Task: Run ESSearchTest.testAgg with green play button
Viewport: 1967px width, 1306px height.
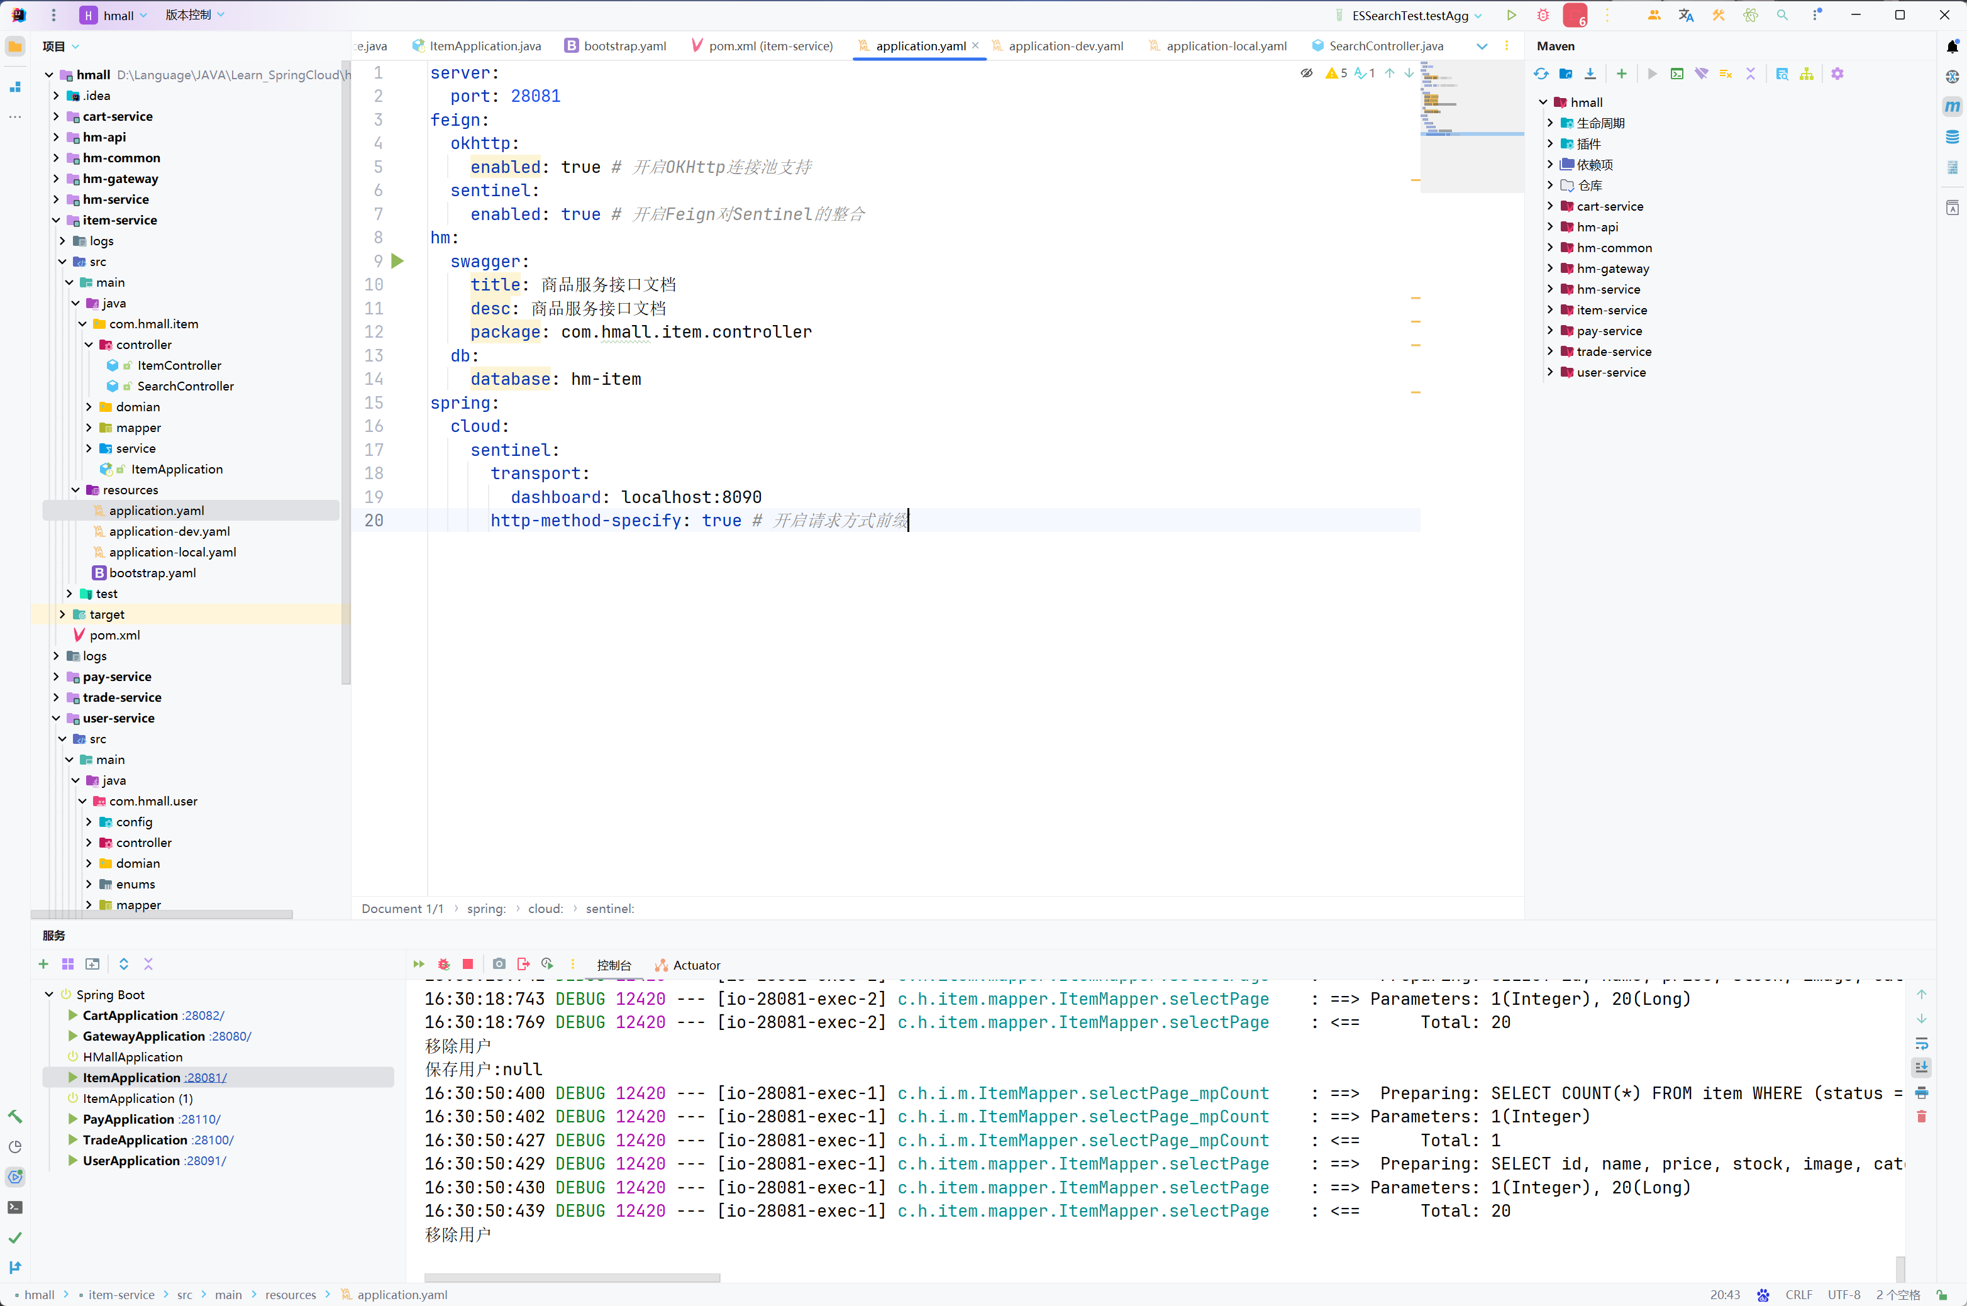Action: tap(1510, 15)
